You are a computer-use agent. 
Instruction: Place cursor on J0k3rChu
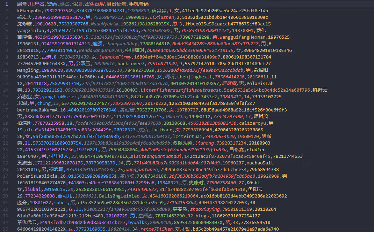coord(175,117)
